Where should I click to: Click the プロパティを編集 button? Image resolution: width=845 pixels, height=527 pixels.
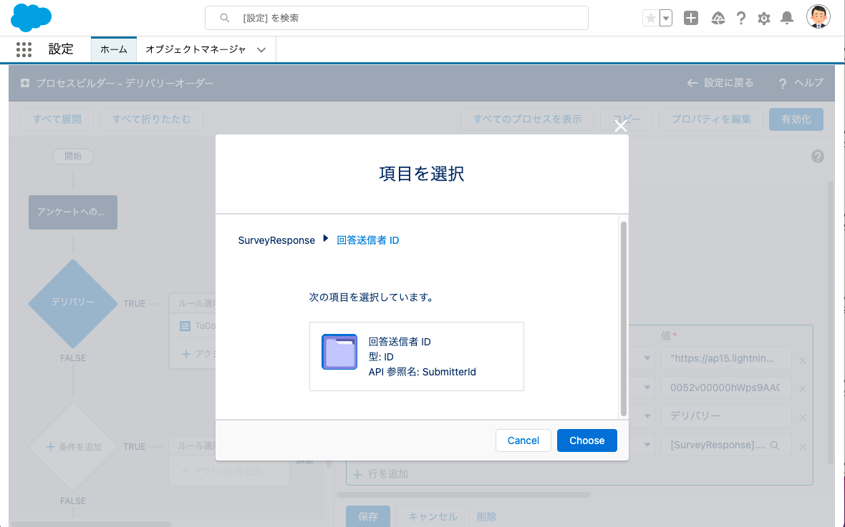(x=711, y=119)
